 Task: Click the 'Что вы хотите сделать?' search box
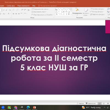point(47,6)
